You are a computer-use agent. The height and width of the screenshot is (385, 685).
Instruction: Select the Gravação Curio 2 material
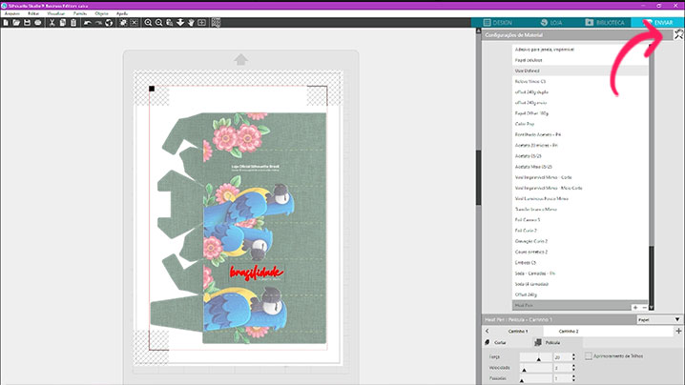coord(580,241)
